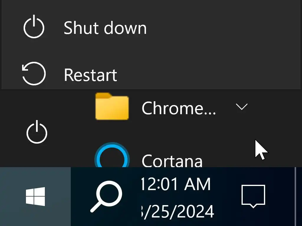
Task: Click Show desktop sliver at taskbar edge
Action: pyautogui.click(x=298, y=196)
